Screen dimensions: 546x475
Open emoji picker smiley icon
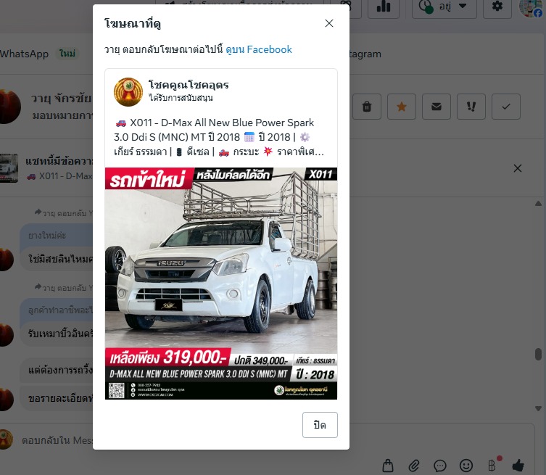[x=466, y=466]
